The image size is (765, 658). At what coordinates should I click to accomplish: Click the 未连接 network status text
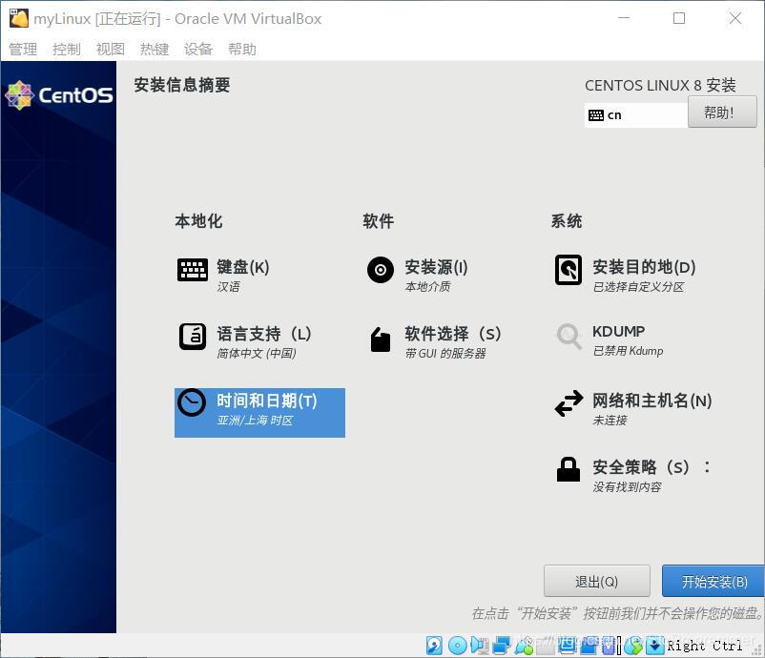610,421
